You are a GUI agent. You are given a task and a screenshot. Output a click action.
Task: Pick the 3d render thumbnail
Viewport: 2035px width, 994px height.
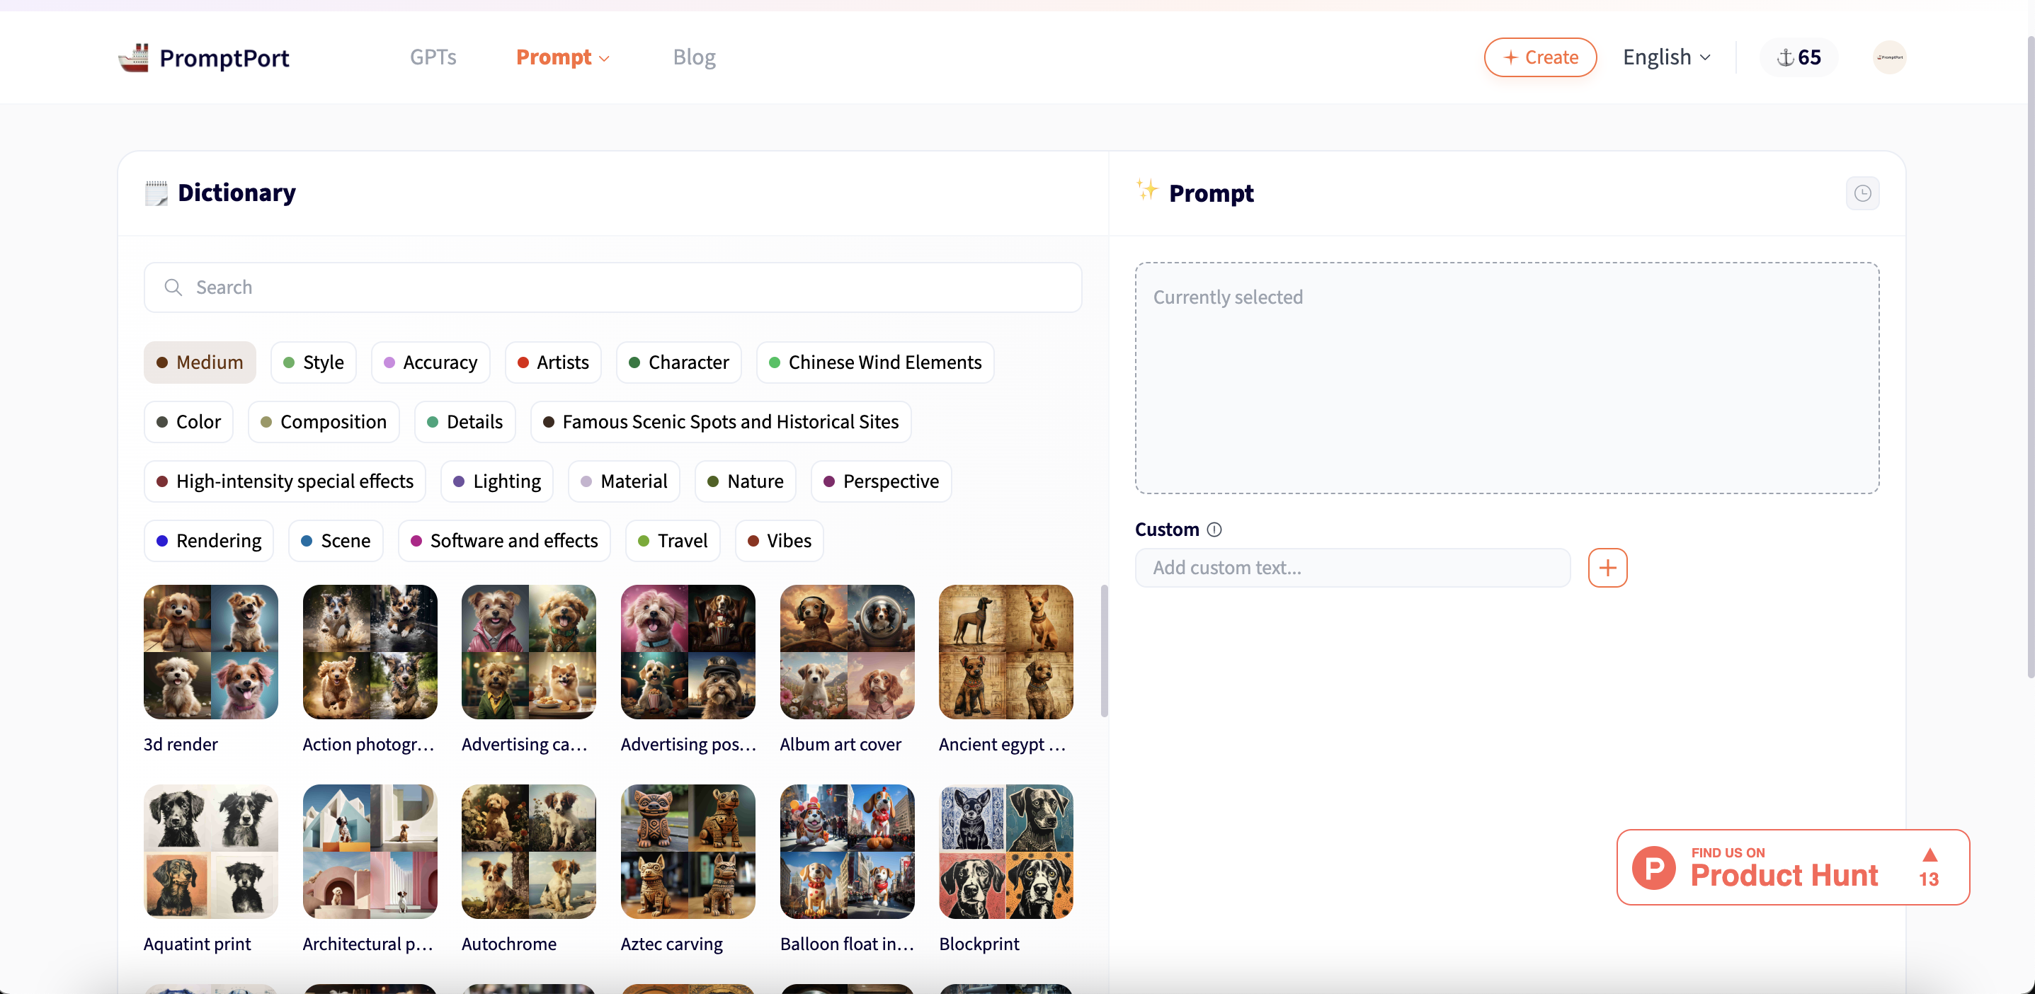[x=211, y=652]
